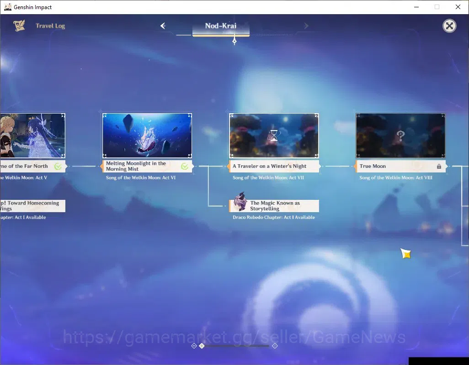Close the Genshin Impact window
The height and width of the screenshot is (365, 469).
pos(458,7)
